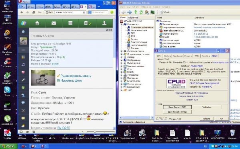Click the green circuit board AIDA64 icon
The height and width of the screenshot is (149, 240).
153,12
